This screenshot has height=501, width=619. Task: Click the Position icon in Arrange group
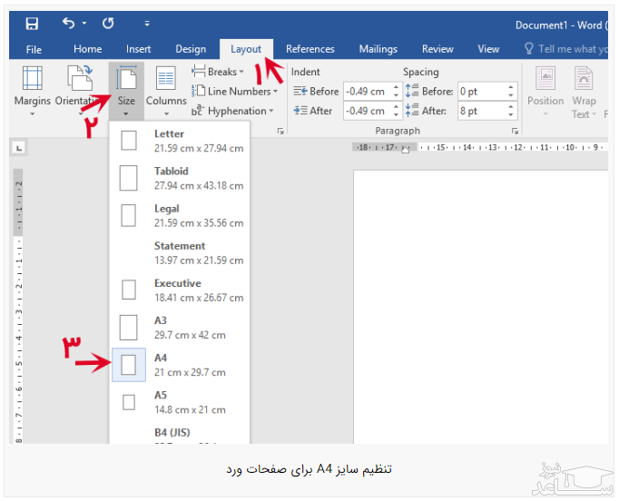point(545,91)
